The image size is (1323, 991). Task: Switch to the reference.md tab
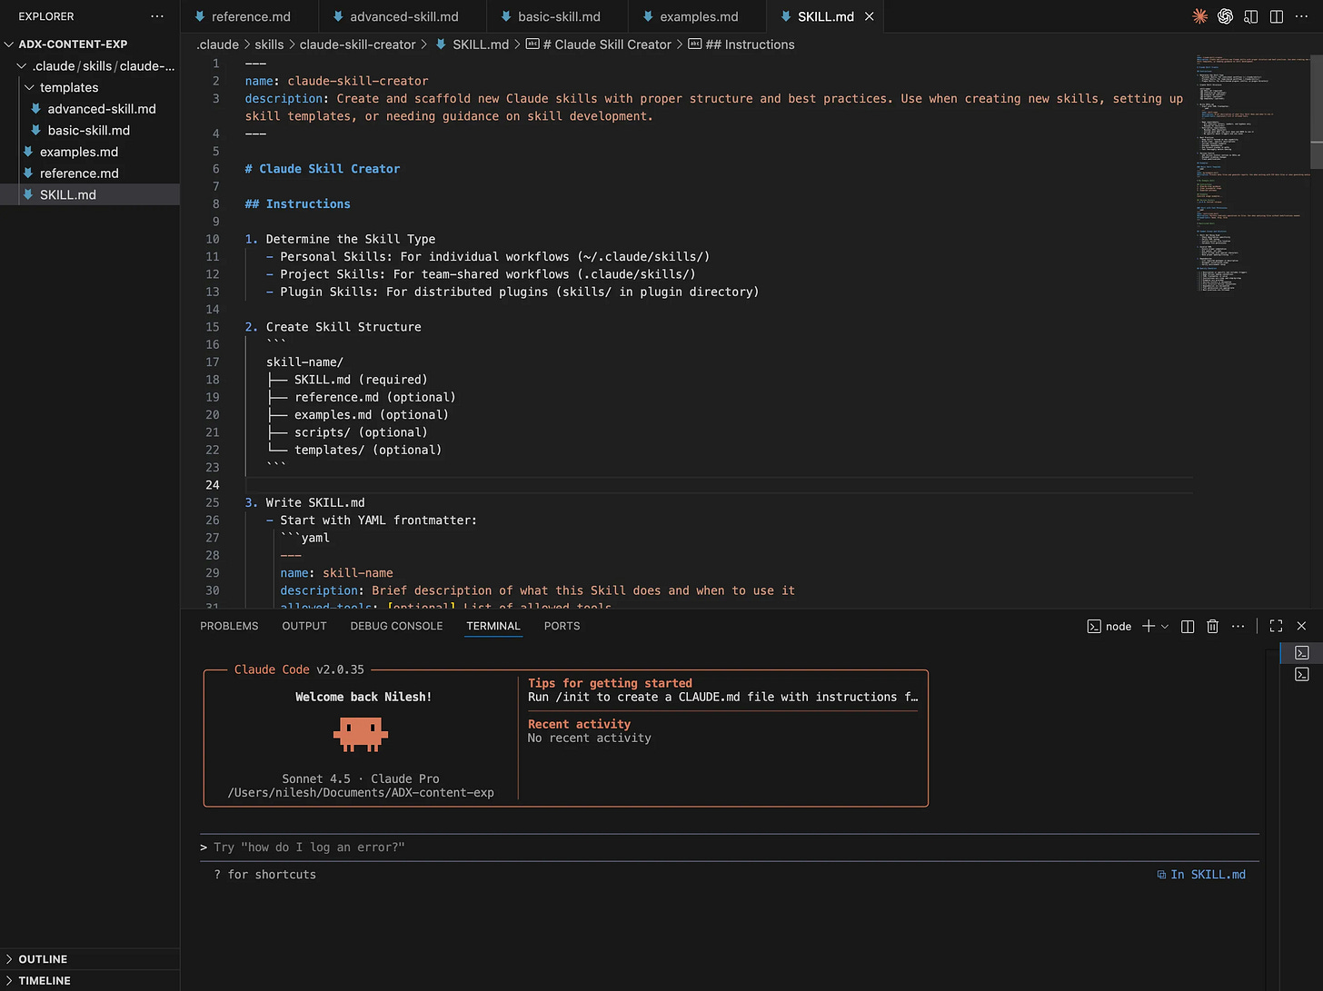pos(250,16)
